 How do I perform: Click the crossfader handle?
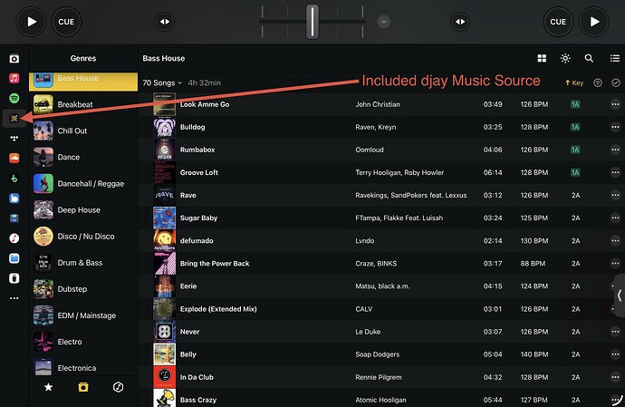312,22
